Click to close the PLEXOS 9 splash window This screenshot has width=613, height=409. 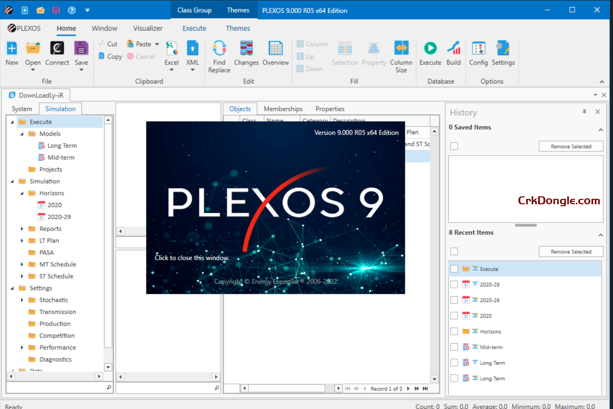[x=276, y=208]
